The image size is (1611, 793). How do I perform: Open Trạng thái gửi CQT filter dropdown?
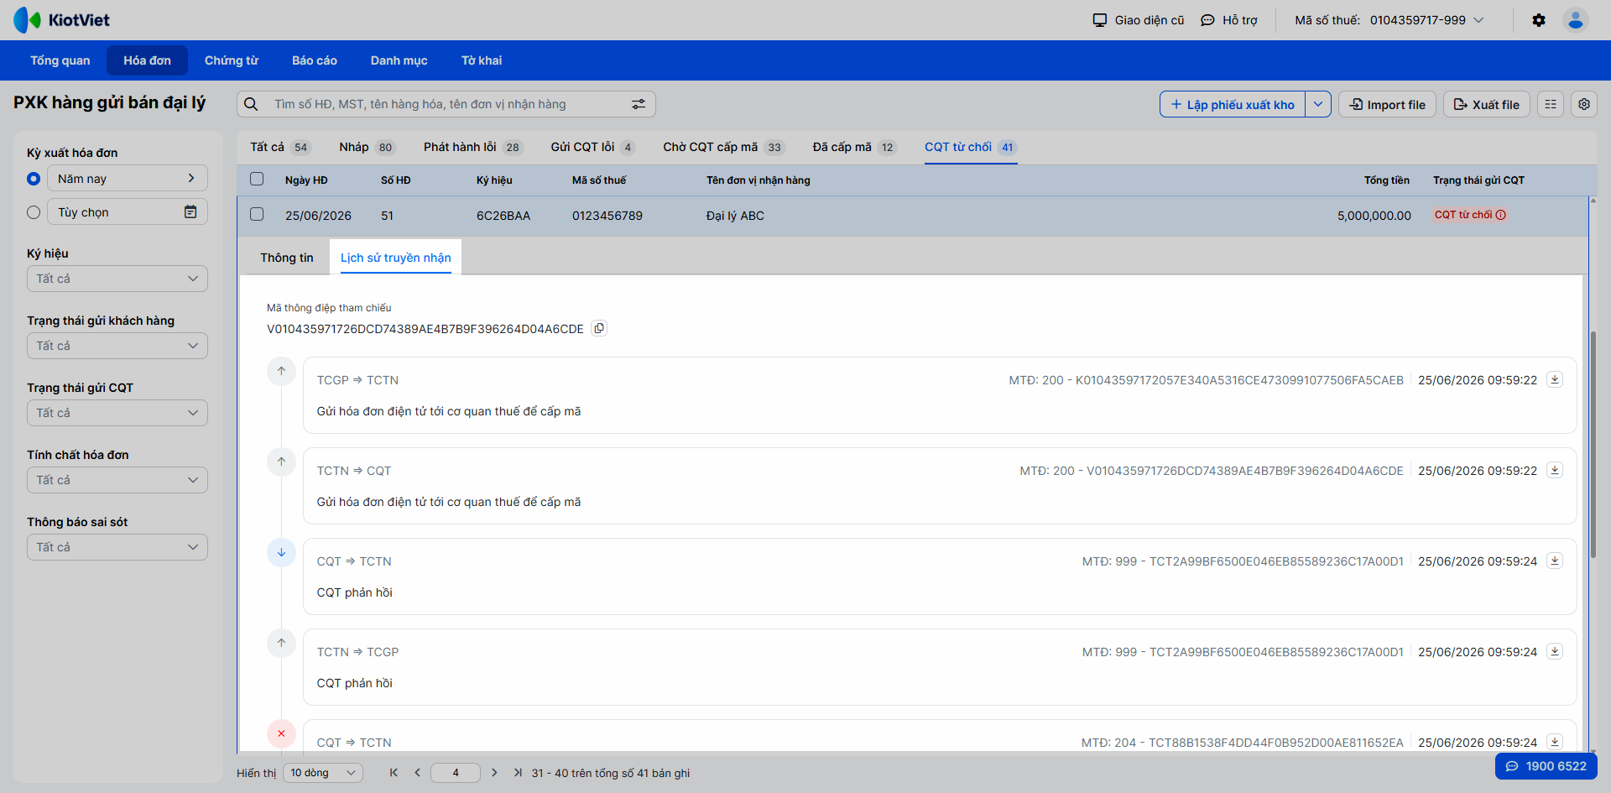tap(117, 413)
